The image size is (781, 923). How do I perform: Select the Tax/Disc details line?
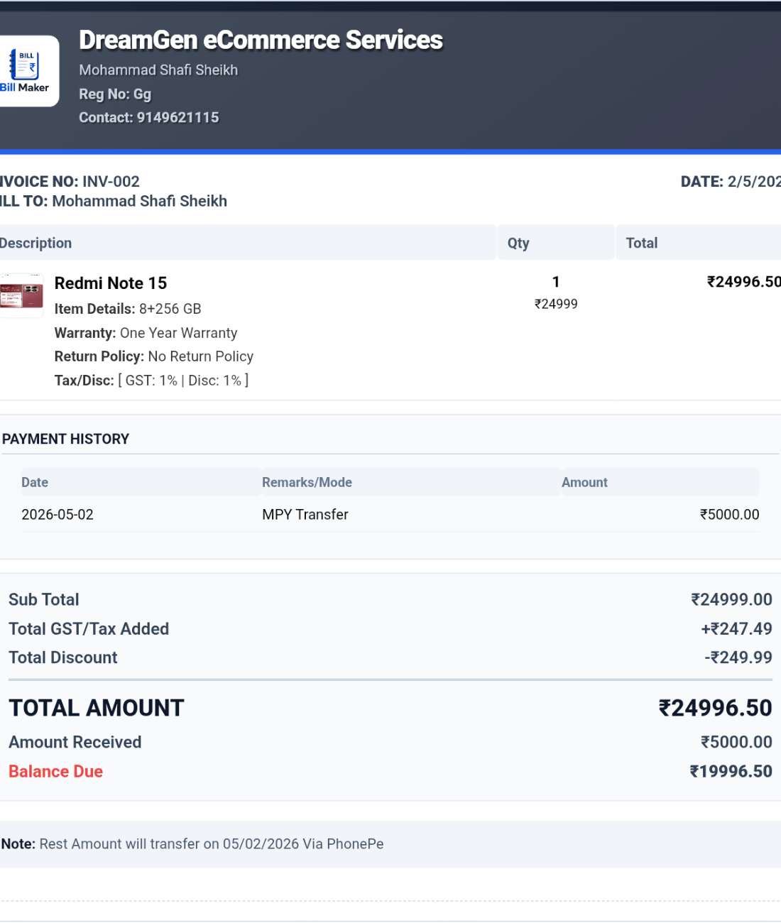click(151, 381)
